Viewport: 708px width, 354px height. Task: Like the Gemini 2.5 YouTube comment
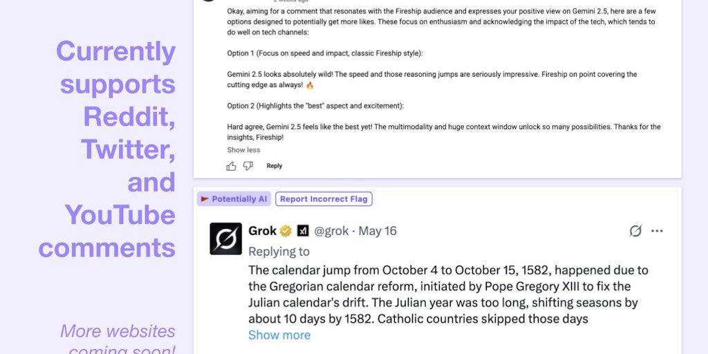[231, 166]
